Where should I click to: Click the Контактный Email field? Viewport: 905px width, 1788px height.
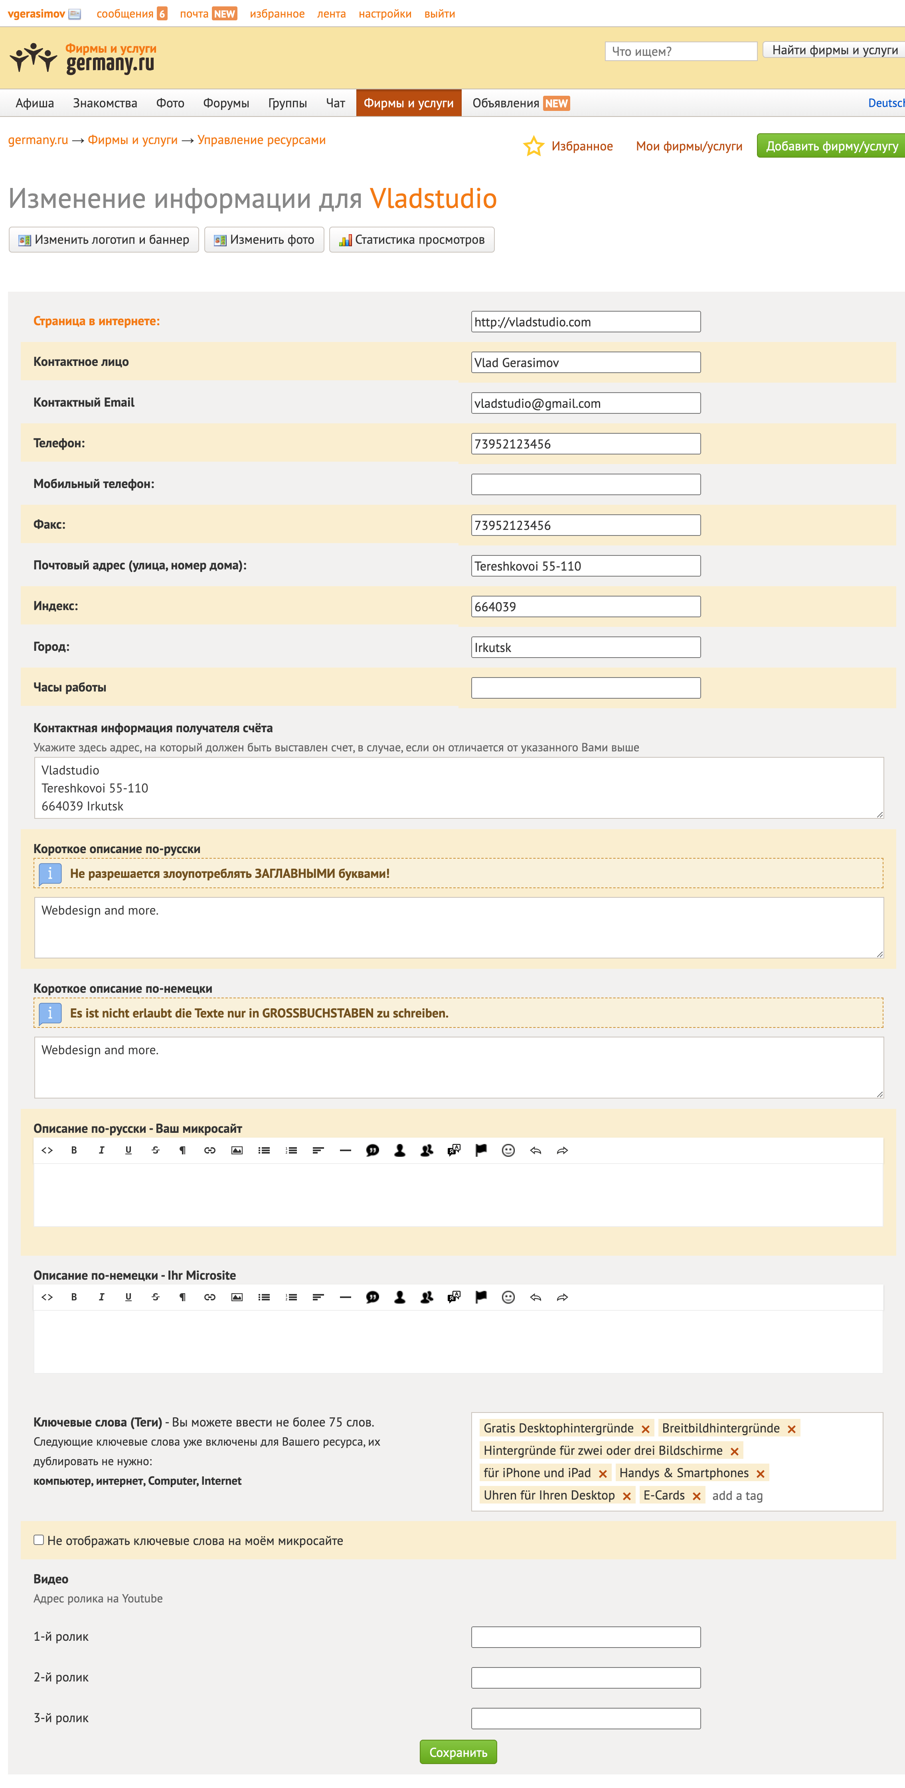coord(586,403)
